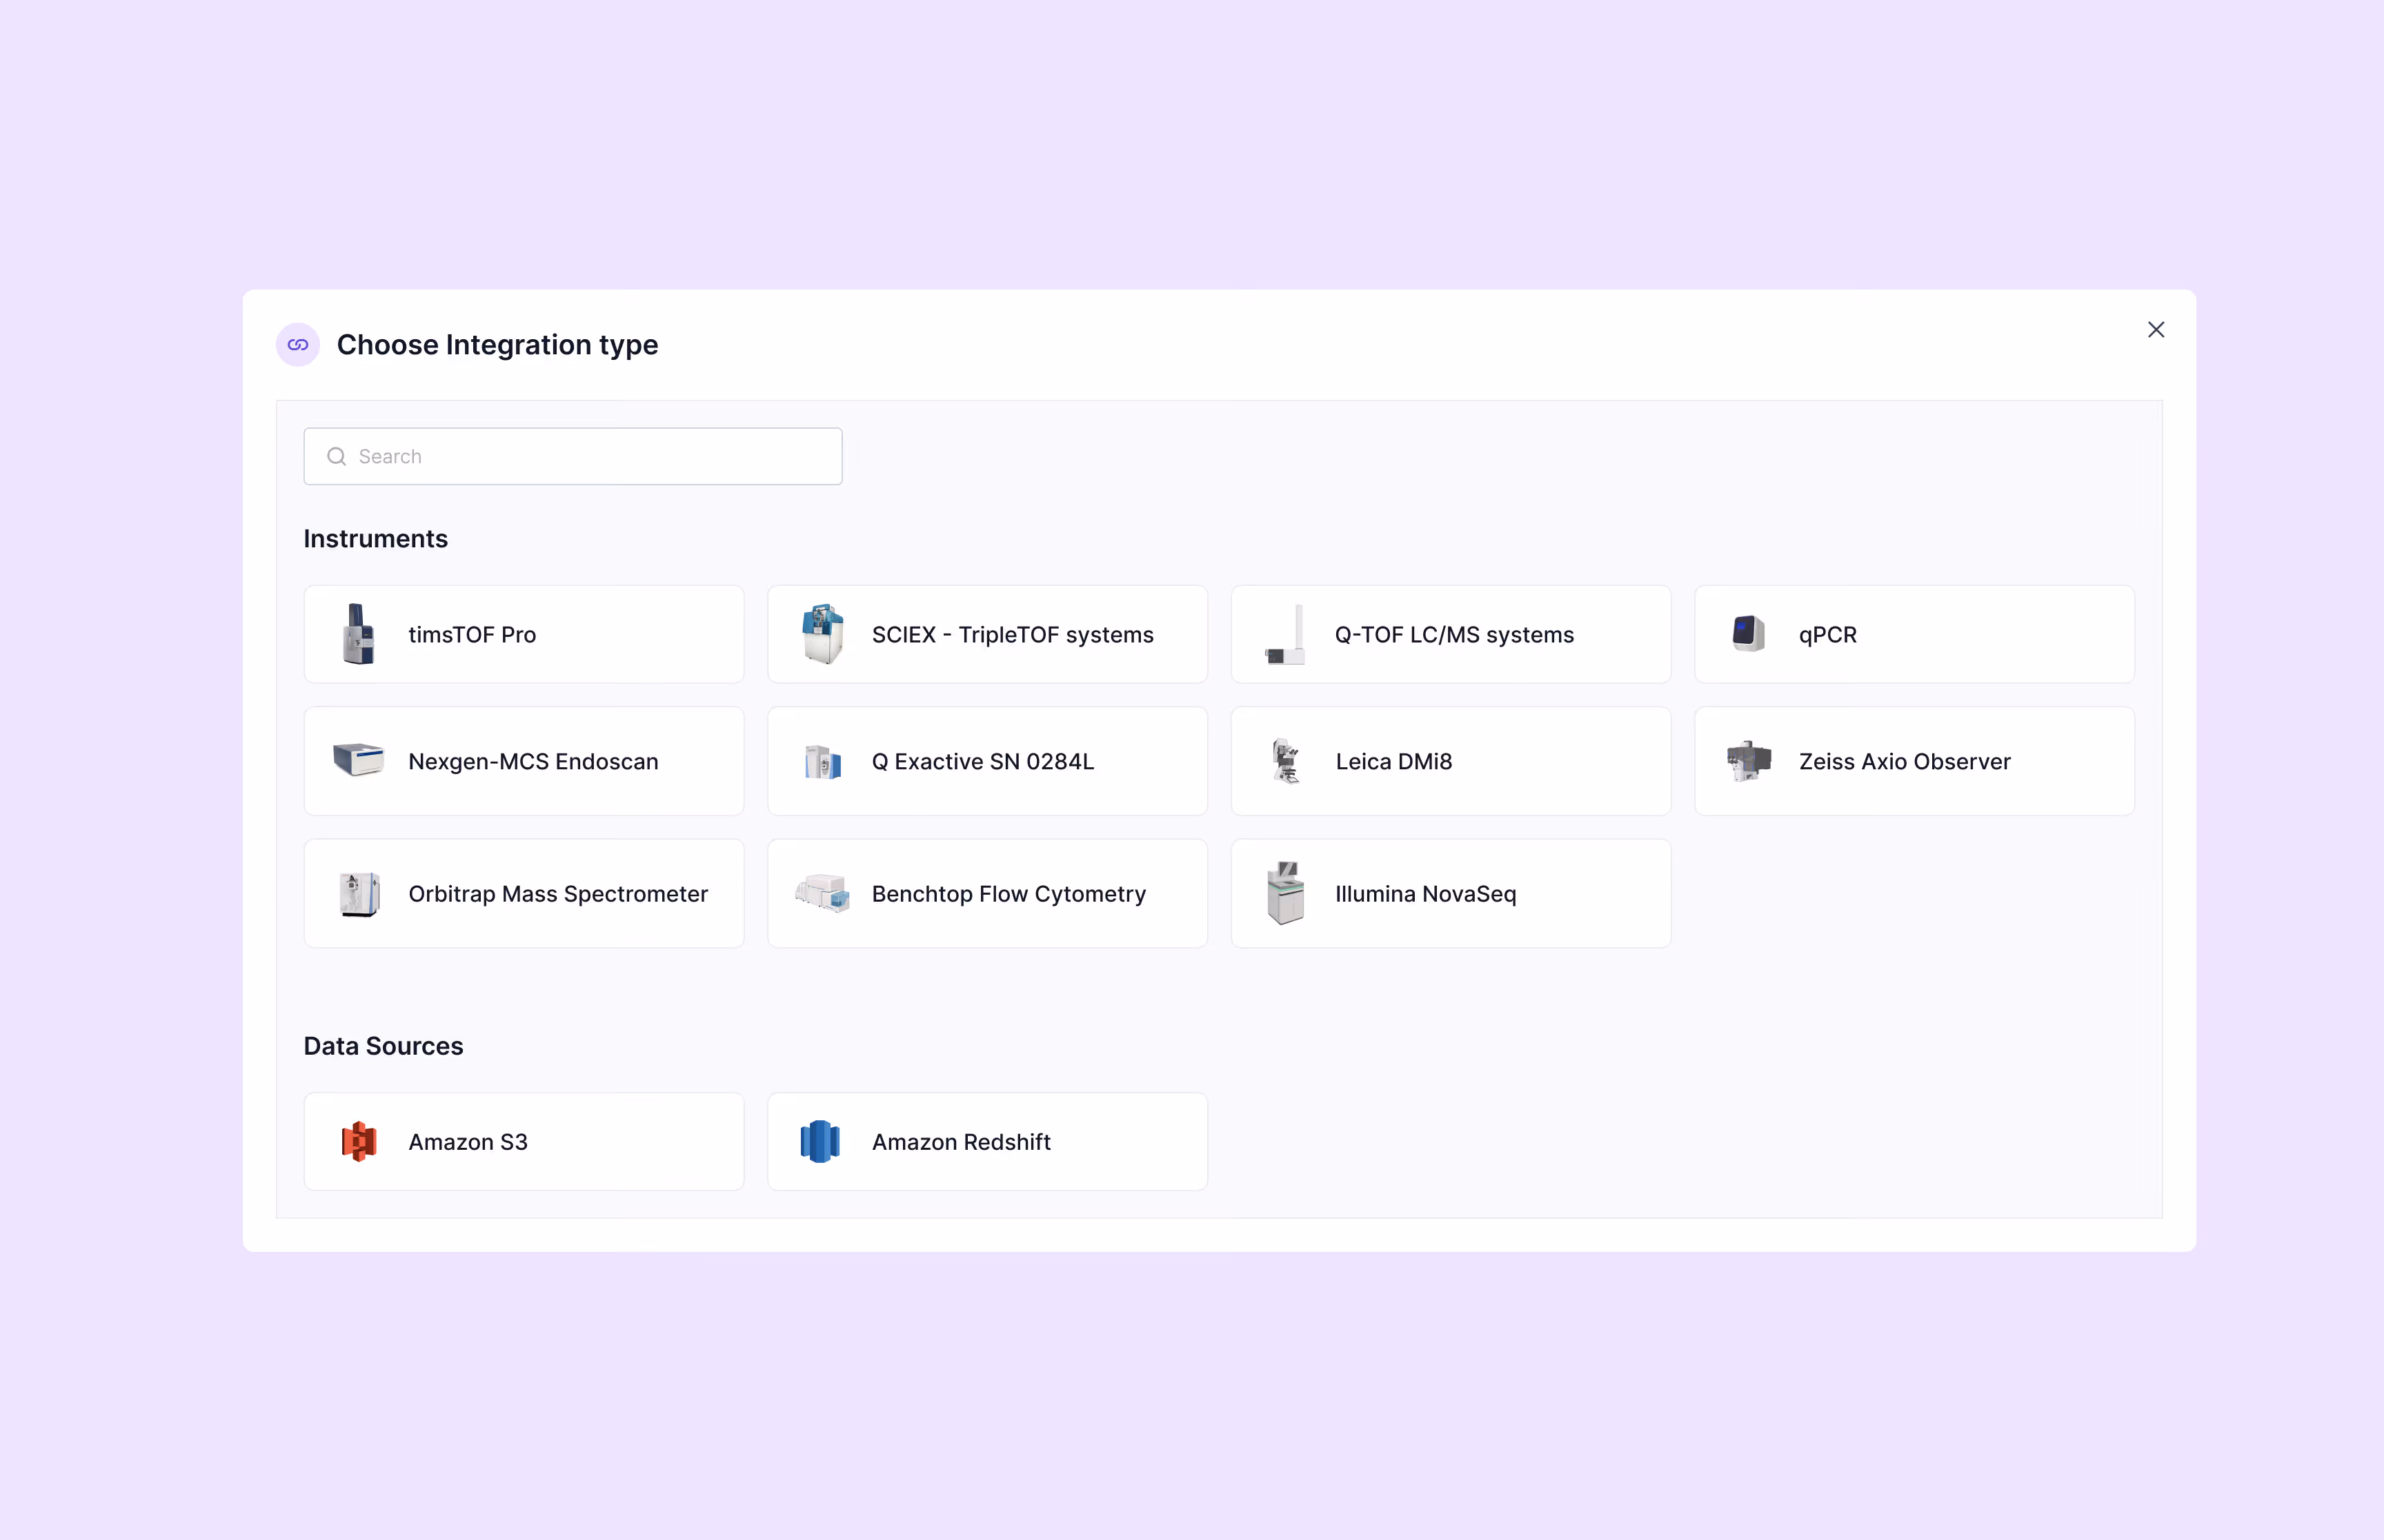Click the Zeiss Axio Observer icon

[1748, 761]
